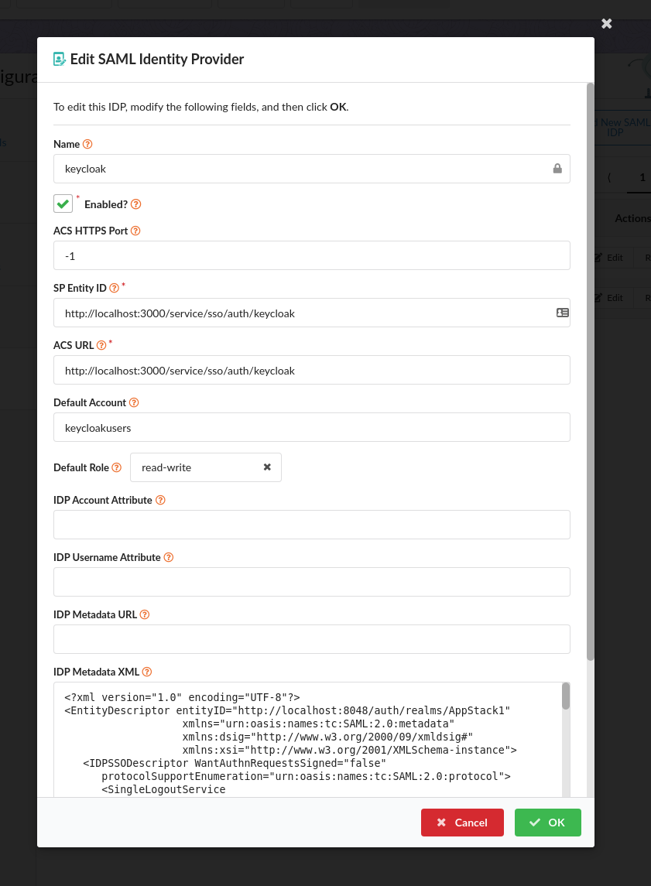
Task: Click the OK button to save changes
Action: click(547, 823)
